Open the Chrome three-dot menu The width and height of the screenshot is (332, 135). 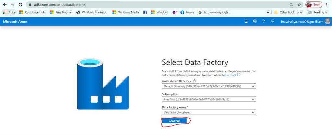coord(327,5)
